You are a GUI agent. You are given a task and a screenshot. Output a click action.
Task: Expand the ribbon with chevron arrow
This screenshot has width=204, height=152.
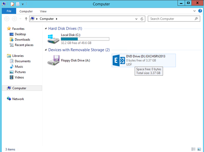pos(194,11)
